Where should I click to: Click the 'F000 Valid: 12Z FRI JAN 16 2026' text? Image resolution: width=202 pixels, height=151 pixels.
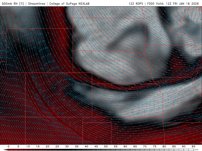(x=173, y=4)
